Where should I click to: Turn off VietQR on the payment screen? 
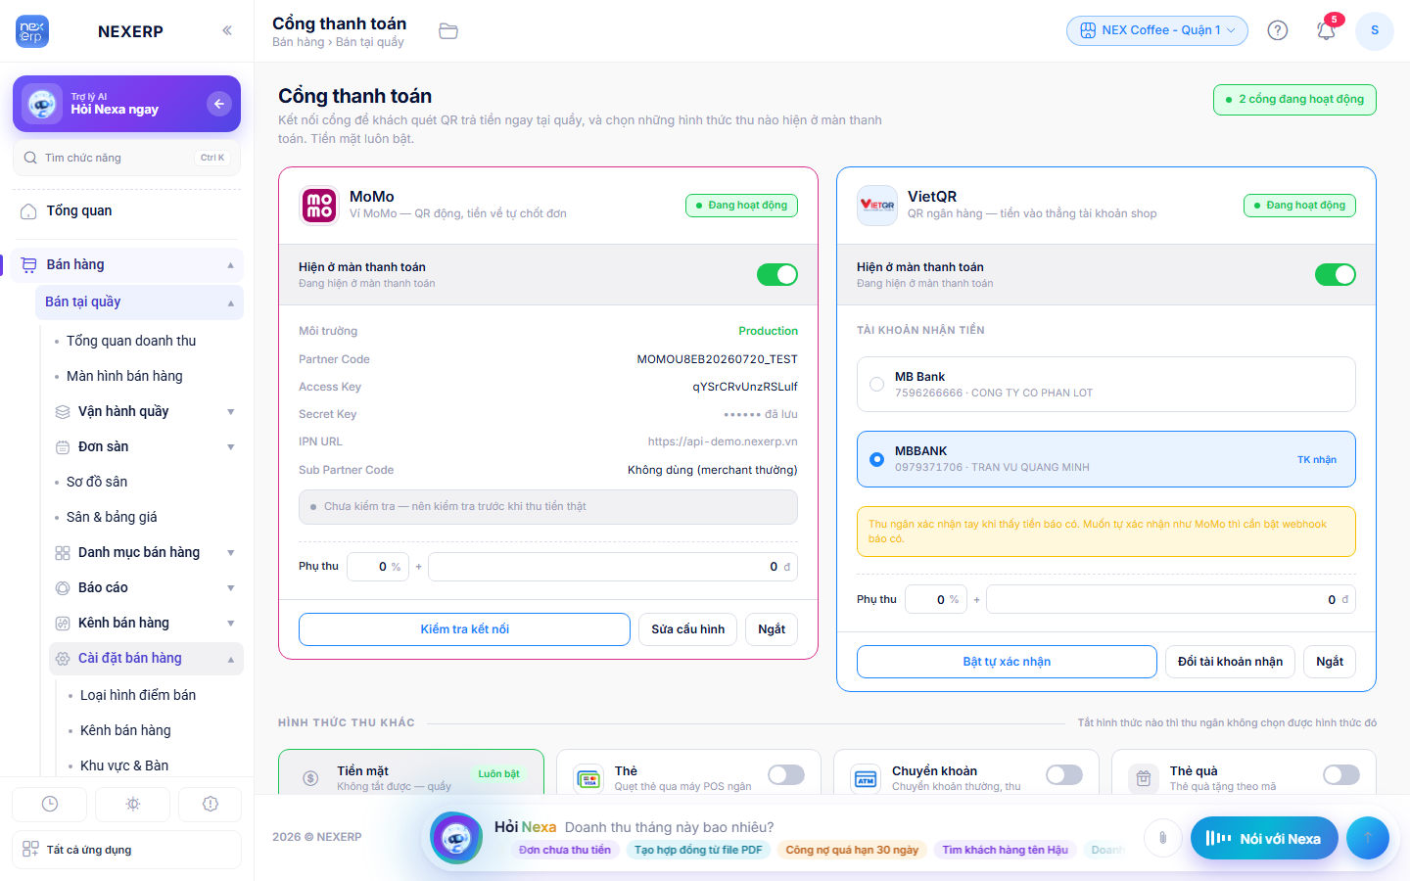[1336, 275]
